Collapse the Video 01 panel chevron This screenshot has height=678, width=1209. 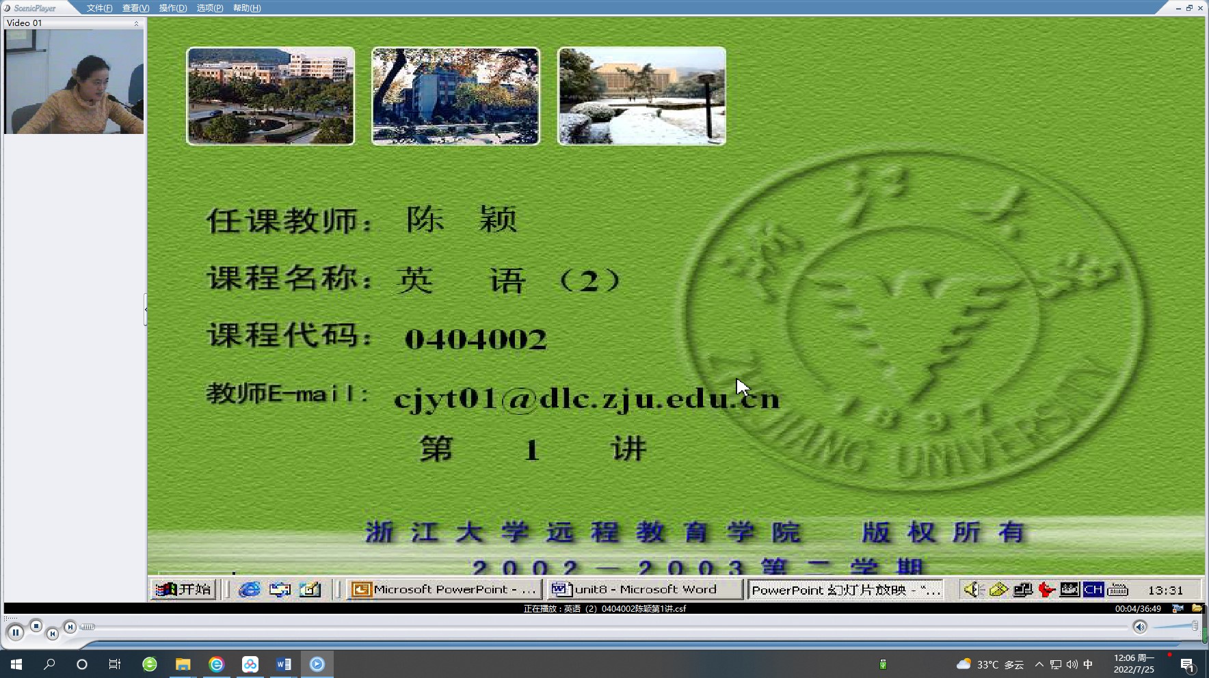coord(136,23)
